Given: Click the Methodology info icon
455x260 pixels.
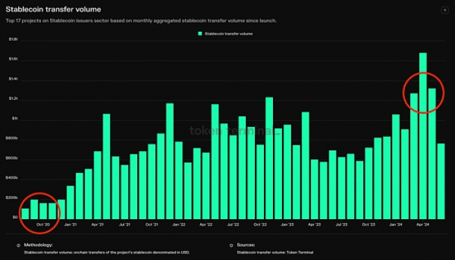Looking at the screenshot, I should click(x=18, y=245).
